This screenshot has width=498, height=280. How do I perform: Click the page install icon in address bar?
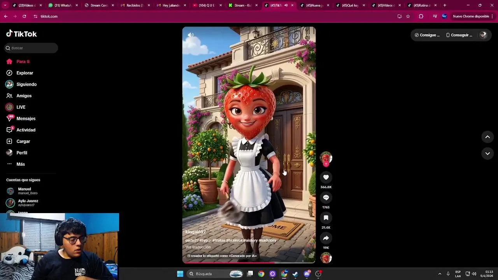pyautogui.click(x=400, y=16)
